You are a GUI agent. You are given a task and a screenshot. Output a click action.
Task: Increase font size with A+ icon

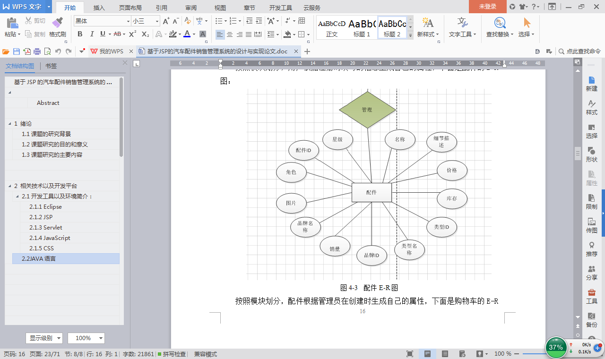[x=166, y=21]
